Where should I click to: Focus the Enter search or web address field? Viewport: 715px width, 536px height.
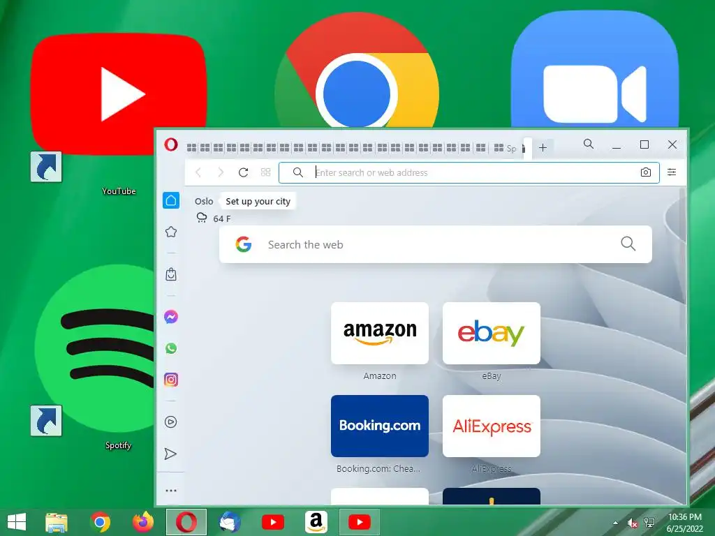click(x=469, y=173)
